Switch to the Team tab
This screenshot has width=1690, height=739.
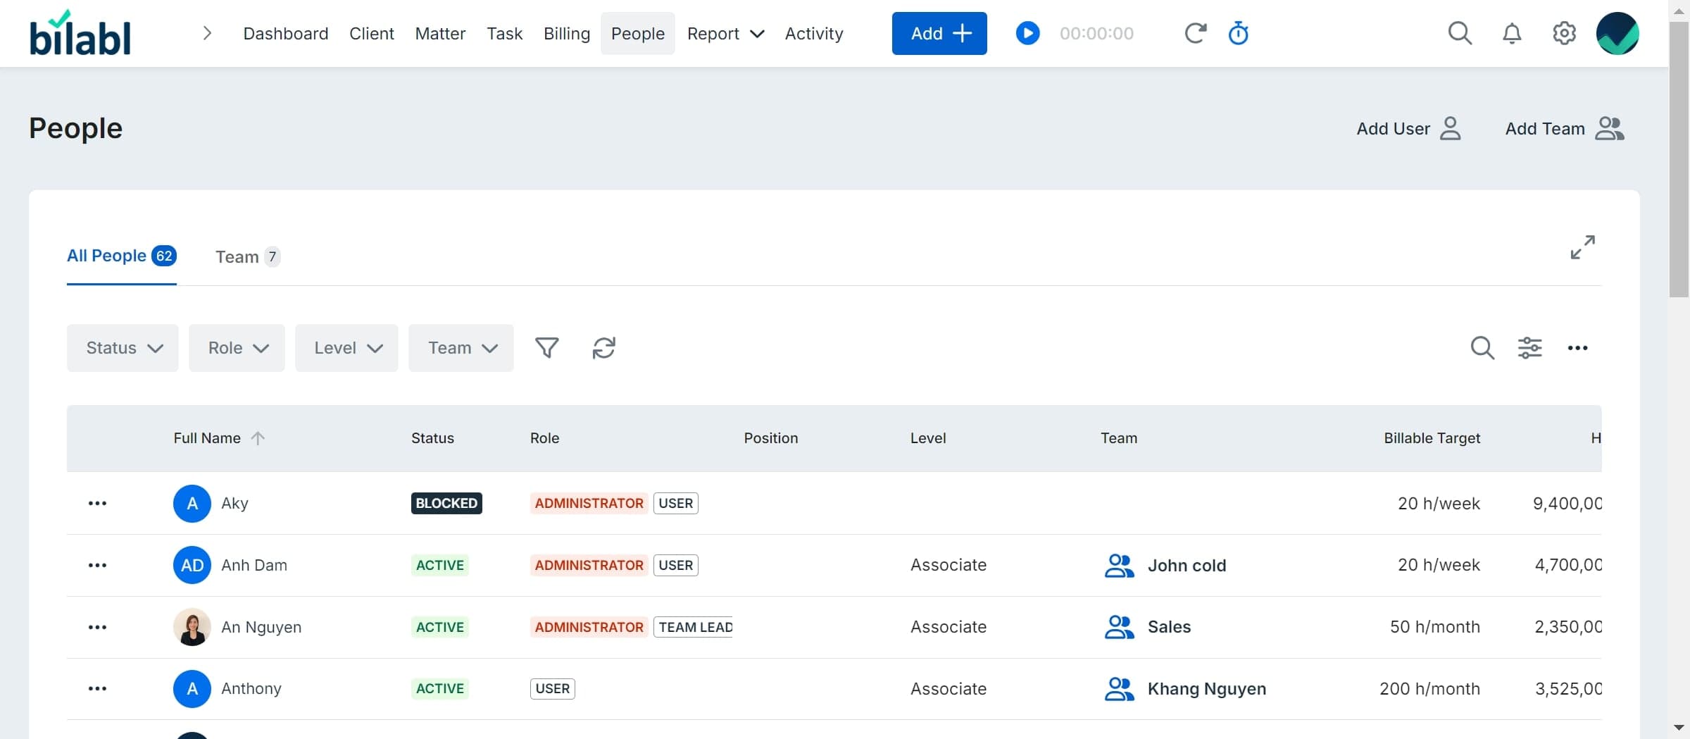pyautogui.click(x=247, y=256)
